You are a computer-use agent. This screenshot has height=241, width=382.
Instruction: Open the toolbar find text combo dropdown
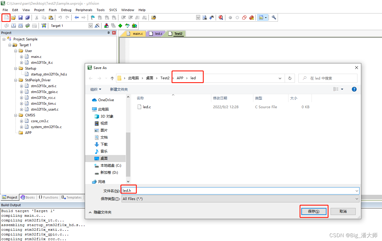[198, 18]
